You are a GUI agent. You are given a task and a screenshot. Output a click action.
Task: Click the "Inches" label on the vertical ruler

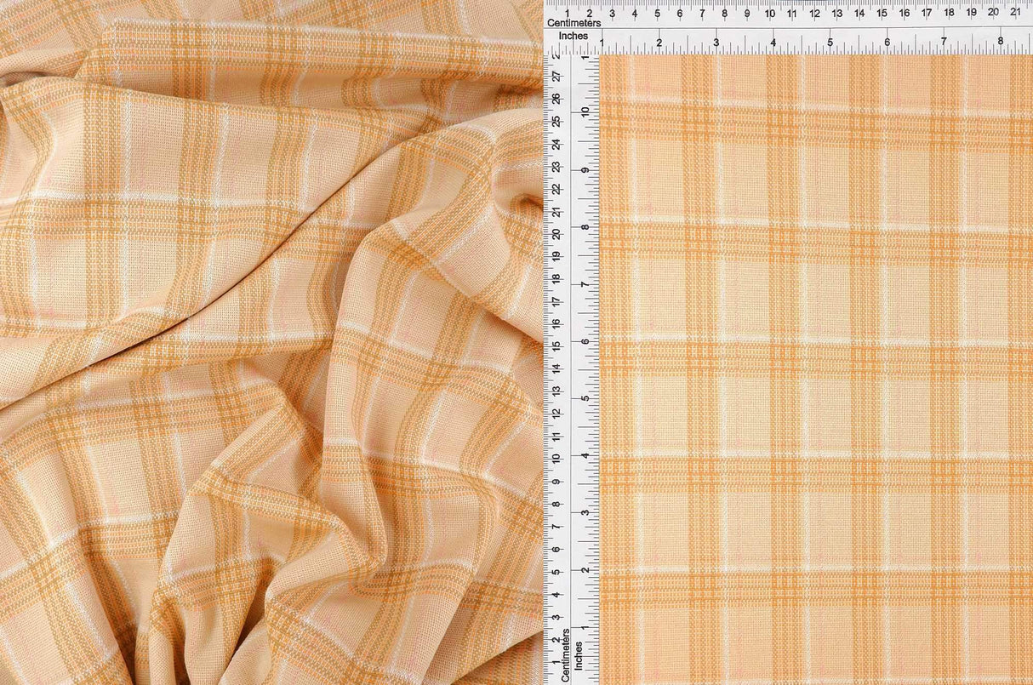[579, 655]
